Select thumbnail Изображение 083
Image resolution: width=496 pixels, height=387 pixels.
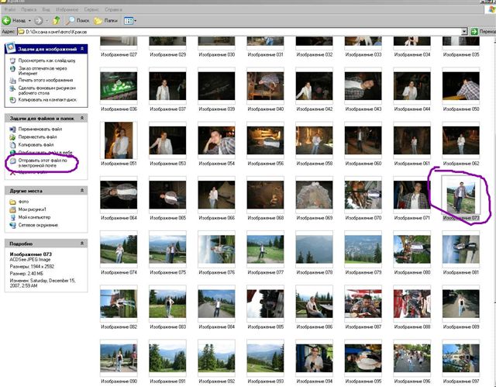(167, 303)
